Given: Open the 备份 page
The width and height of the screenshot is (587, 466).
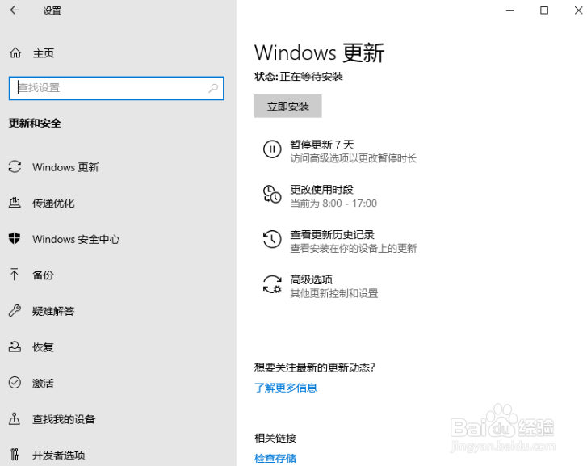Looking at the screenshot, I should (43, 275).
